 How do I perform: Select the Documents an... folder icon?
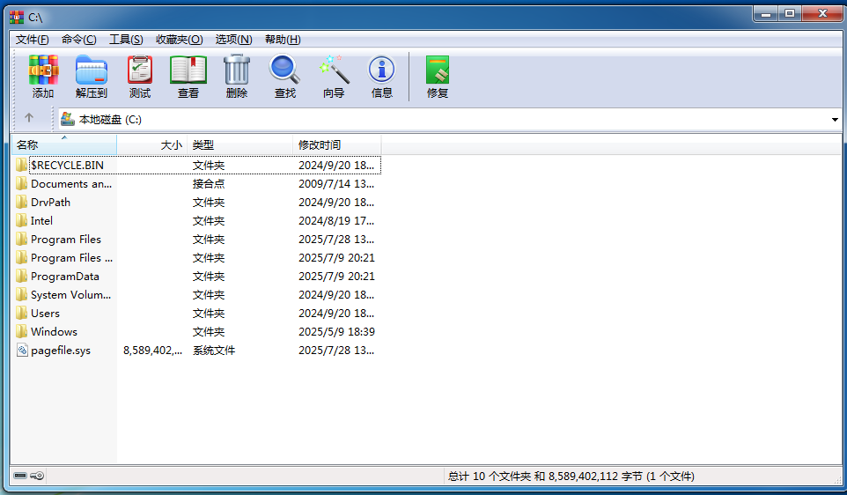point(22,183)
